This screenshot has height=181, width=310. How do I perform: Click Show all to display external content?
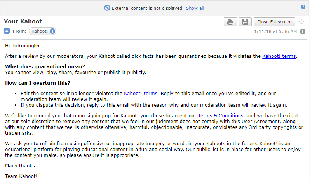195,8
